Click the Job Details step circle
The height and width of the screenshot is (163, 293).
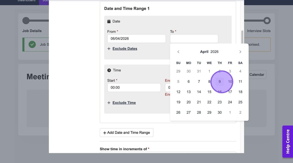[x=26, y=21]
